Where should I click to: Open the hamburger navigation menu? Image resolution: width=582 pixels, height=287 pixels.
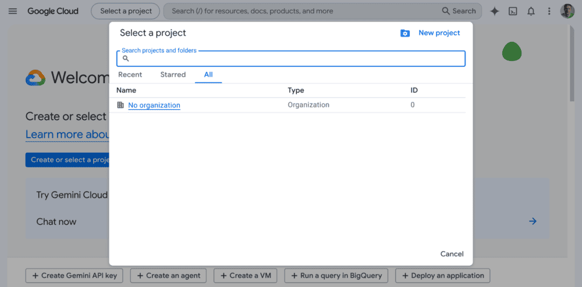(13, 11)
